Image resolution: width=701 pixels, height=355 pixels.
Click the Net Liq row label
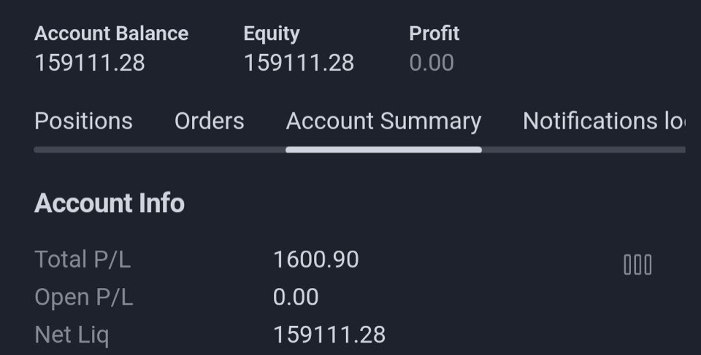pos(72,335)
